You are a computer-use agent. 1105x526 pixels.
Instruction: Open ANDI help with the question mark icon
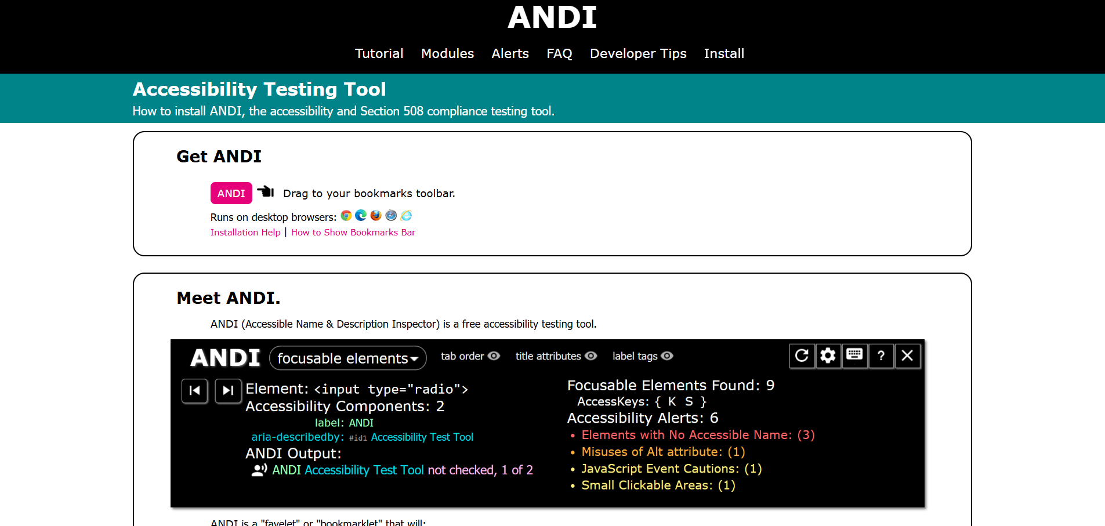click(881, 355)
